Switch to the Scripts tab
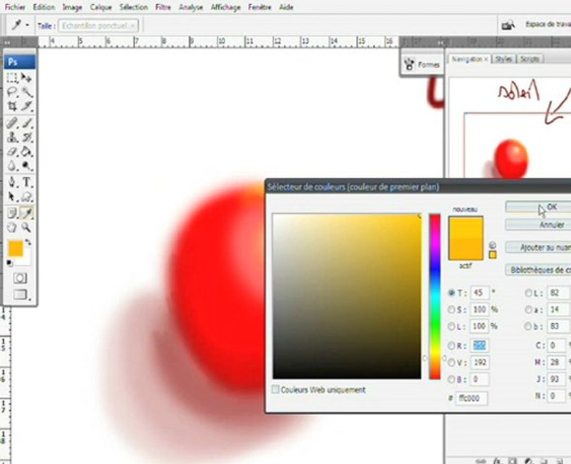The image size is (571, 464). tap(530, 59)
